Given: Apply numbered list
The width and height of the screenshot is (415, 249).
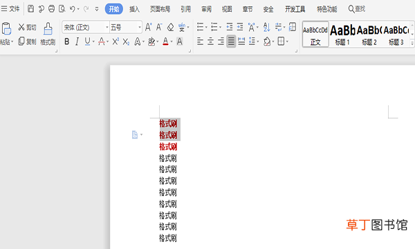Looking at the screenshot, I should click(214, 27).
